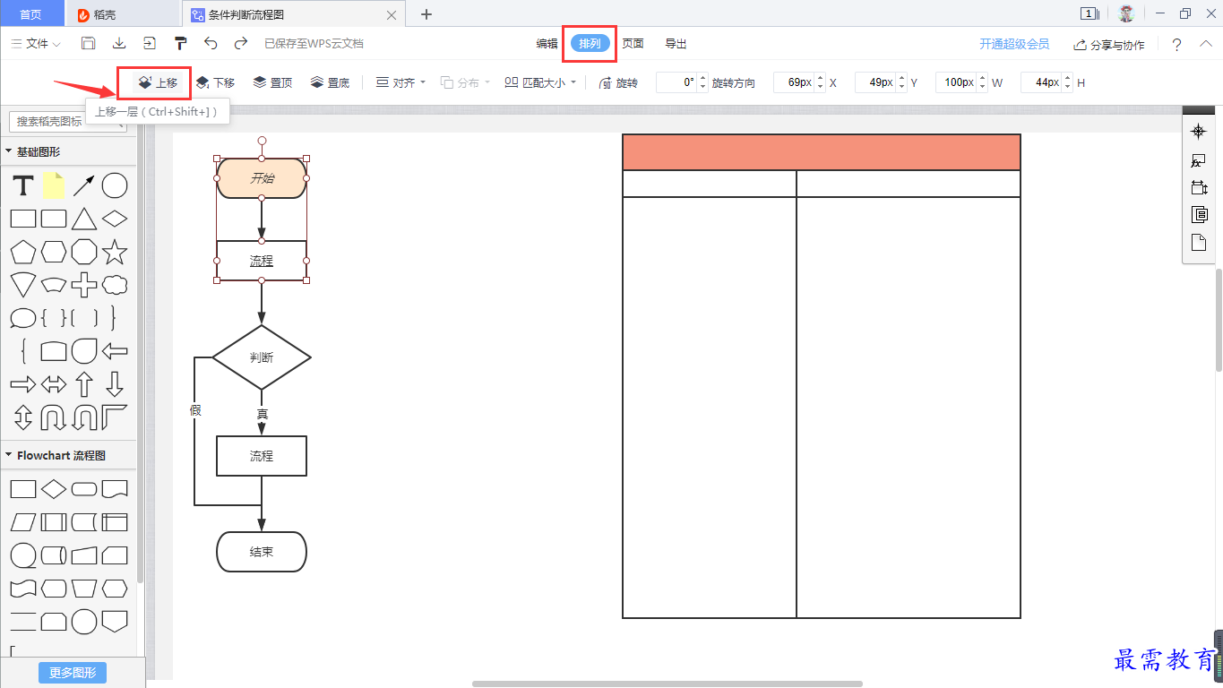The height and width of the screenshot is (688, 1223).
Task: Select the format painter icon
Action: click(x=180, y=43)
